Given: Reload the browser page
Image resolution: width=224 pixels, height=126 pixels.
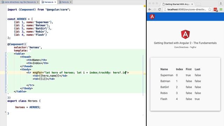Looking at the screenshot, I should pos(160,9).
